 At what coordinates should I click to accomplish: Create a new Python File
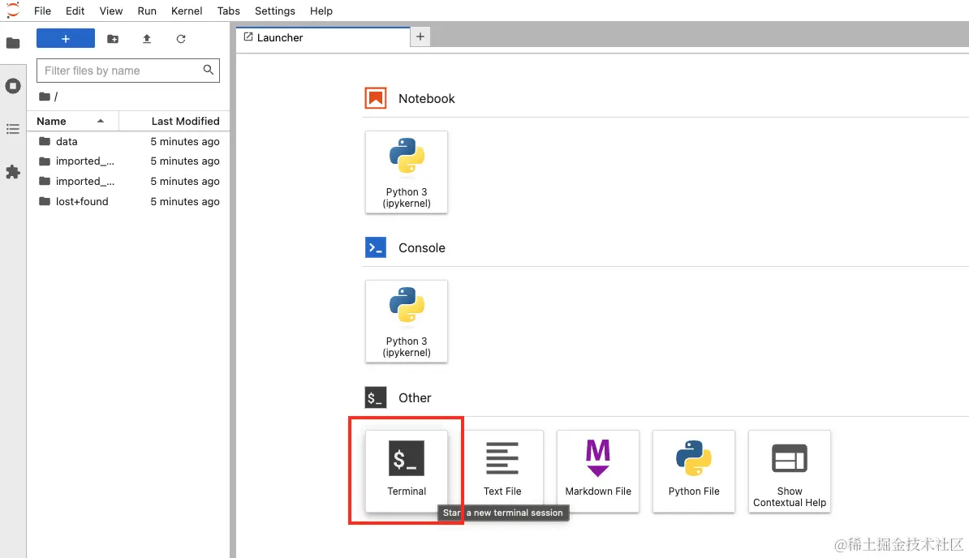pos(694,471)
